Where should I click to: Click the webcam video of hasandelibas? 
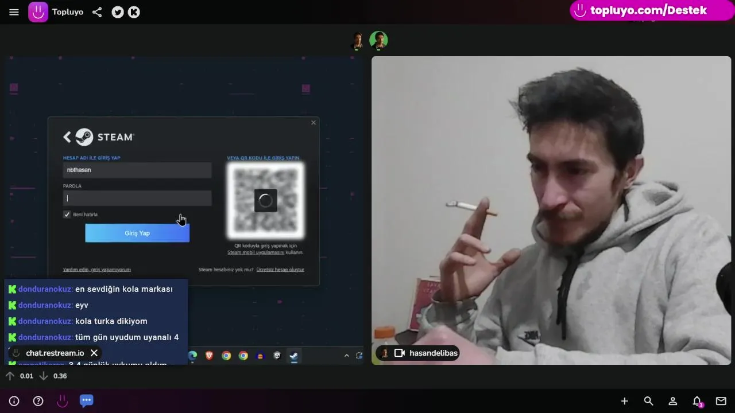point(551,211)
